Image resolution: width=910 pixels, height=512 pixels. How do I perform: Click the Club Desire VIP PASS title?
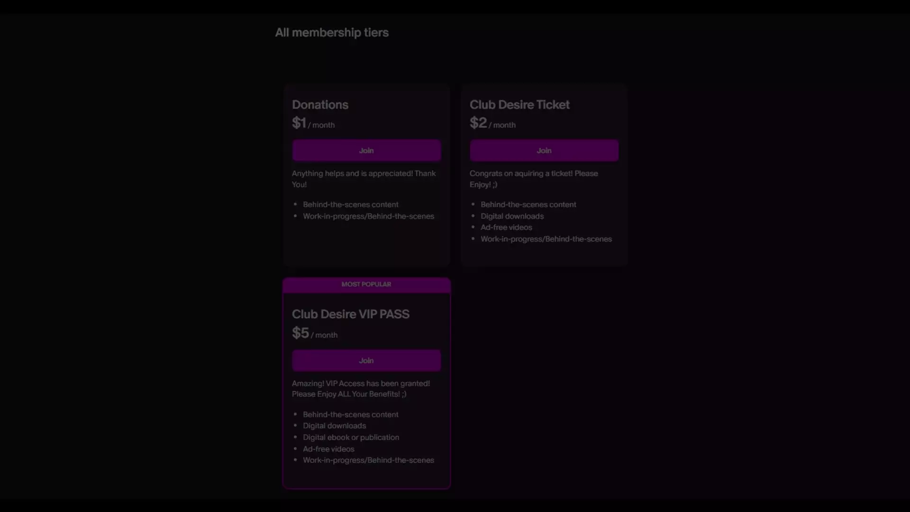[x=351, y=314]
